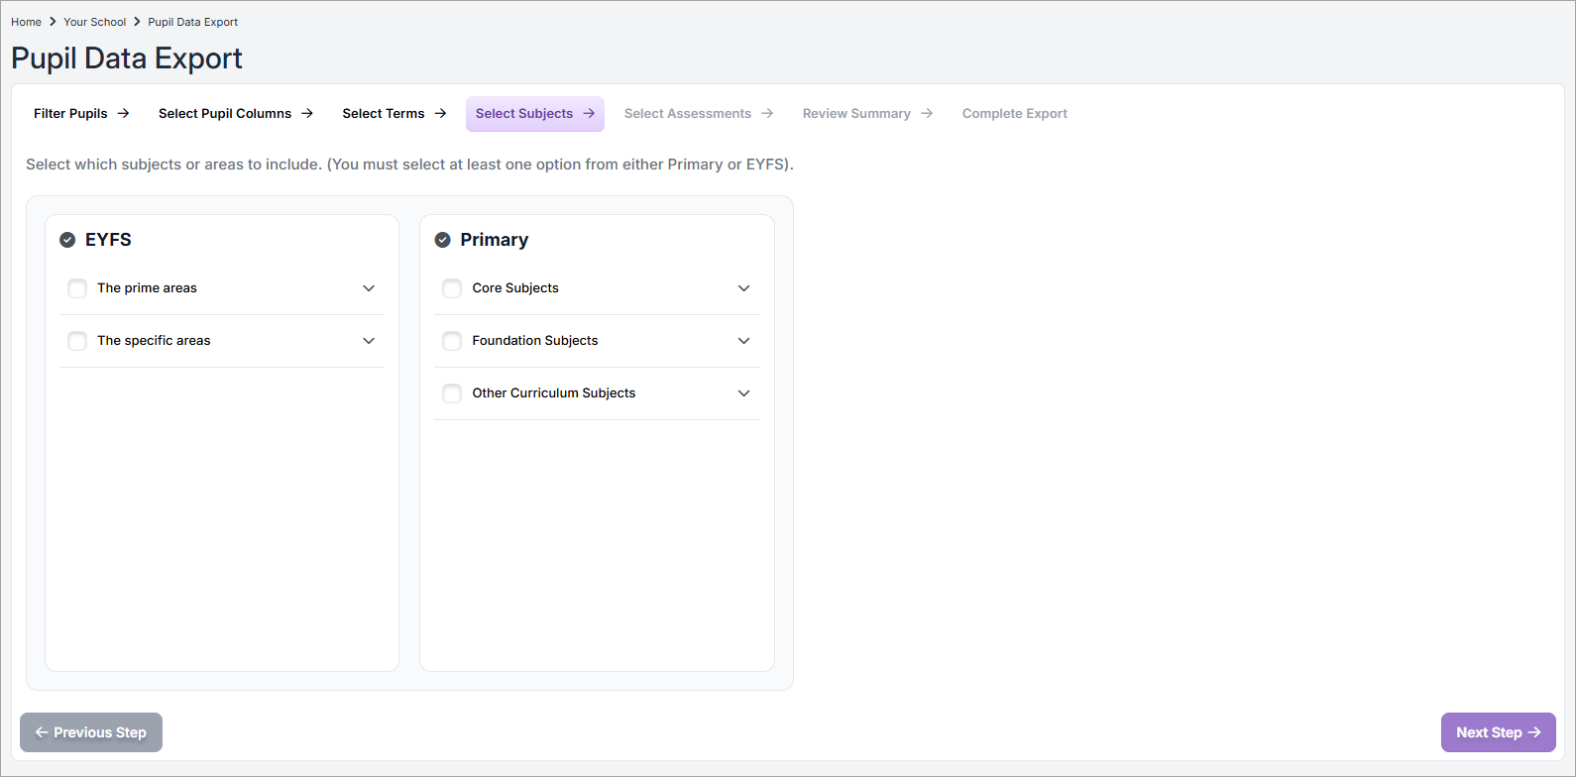Check the Other Curriculum Subjects box
1576x777 pixels.
[452, 393]
